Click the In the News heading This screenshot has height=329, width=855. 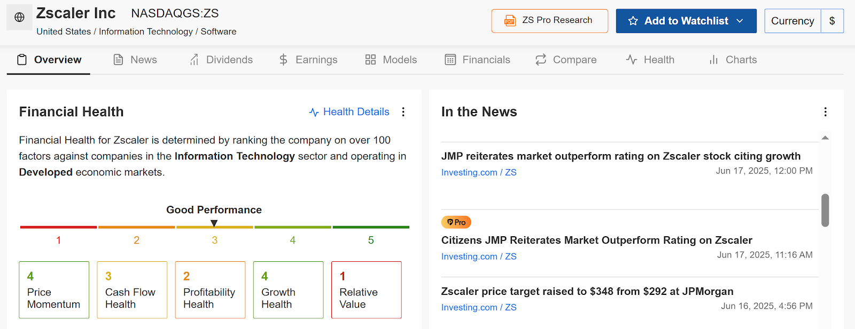point(479,112)
